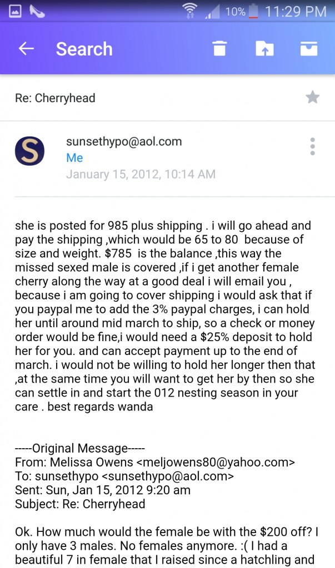
Task: Tap the Search title in header
Action: point(84,49)
